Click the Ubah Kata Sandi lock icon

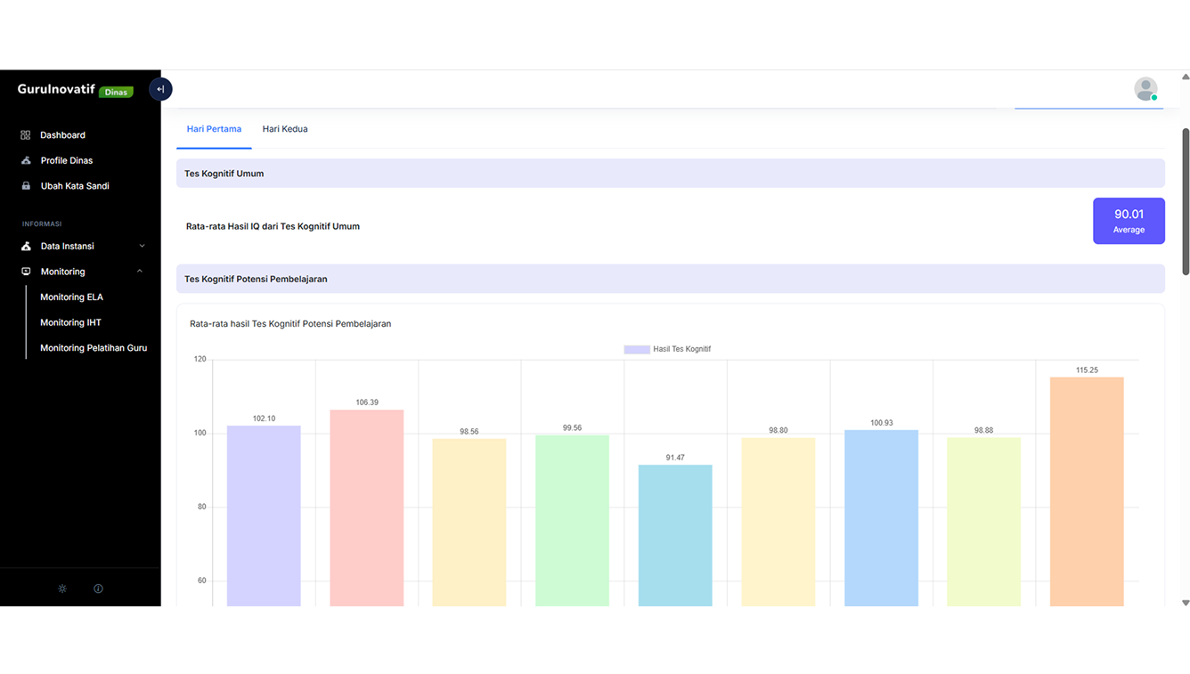tap(26, 186)
